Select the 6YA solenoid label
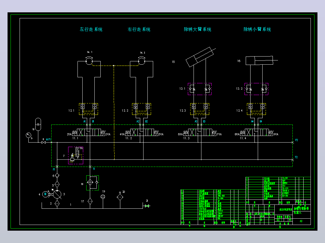The width and height of the screenshot is (325, 243). (180, 134)
